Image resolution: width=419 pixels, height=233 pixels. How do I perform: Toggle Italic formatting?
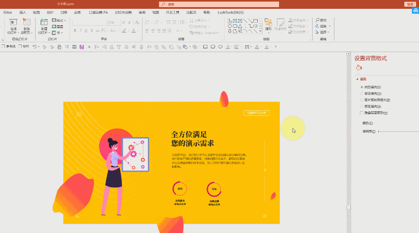point(80,31)
